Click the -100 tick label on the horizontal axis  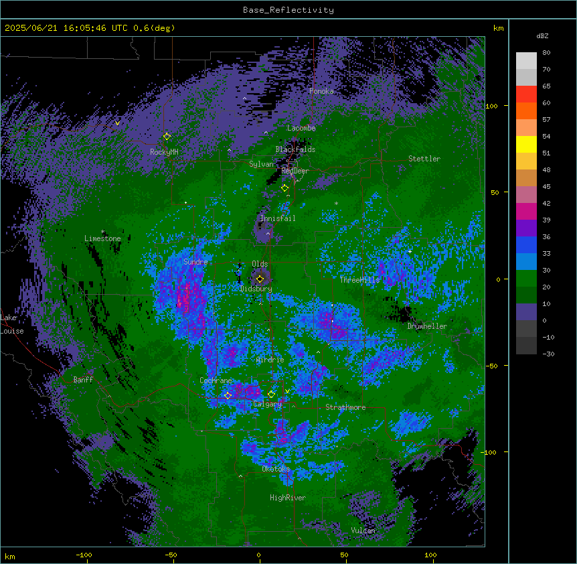click(84, 555)
